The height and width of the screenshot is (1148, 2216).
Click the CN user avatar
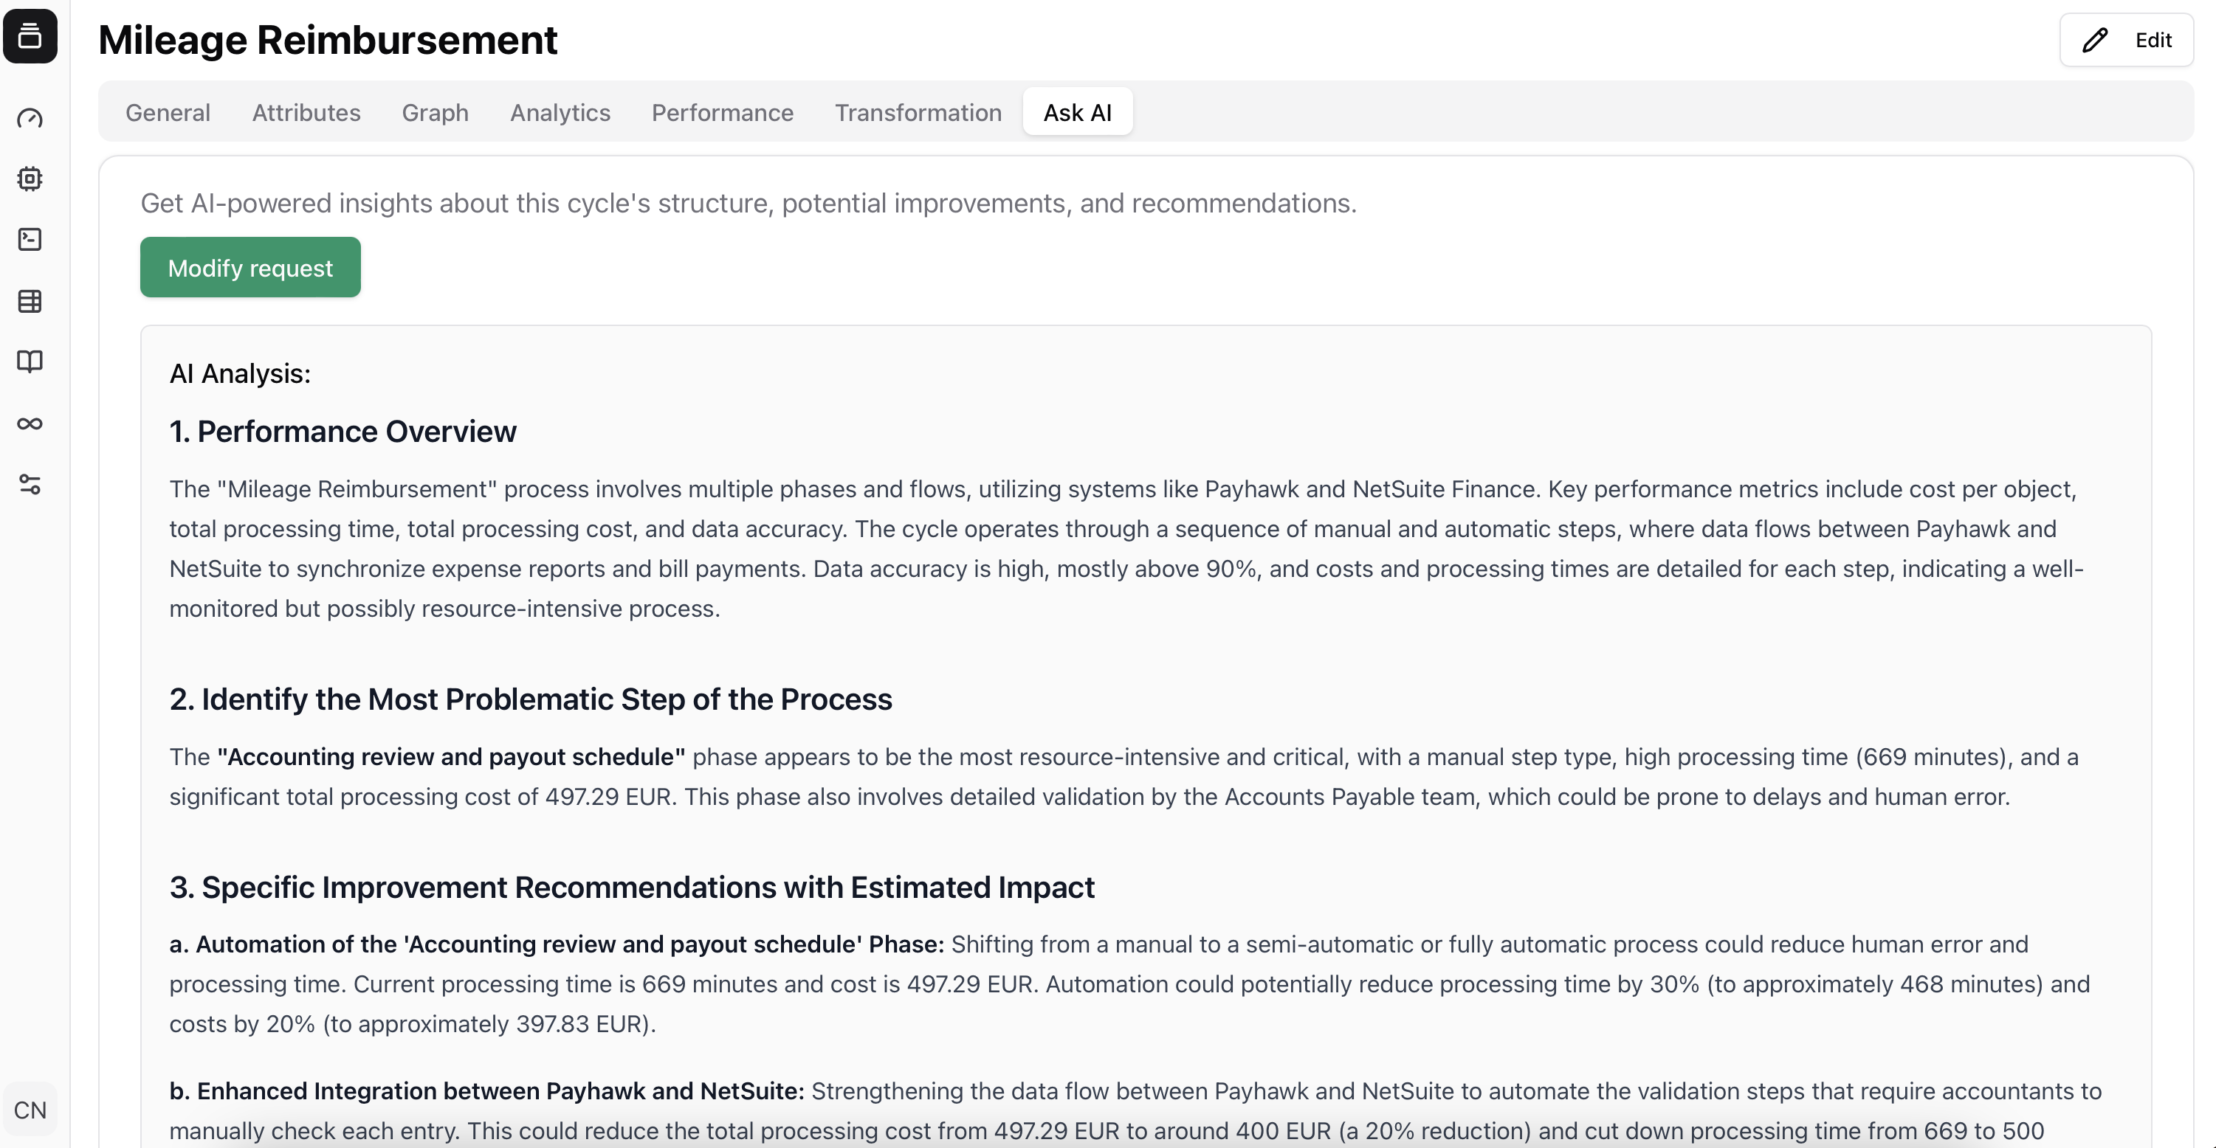point(30,1110)
